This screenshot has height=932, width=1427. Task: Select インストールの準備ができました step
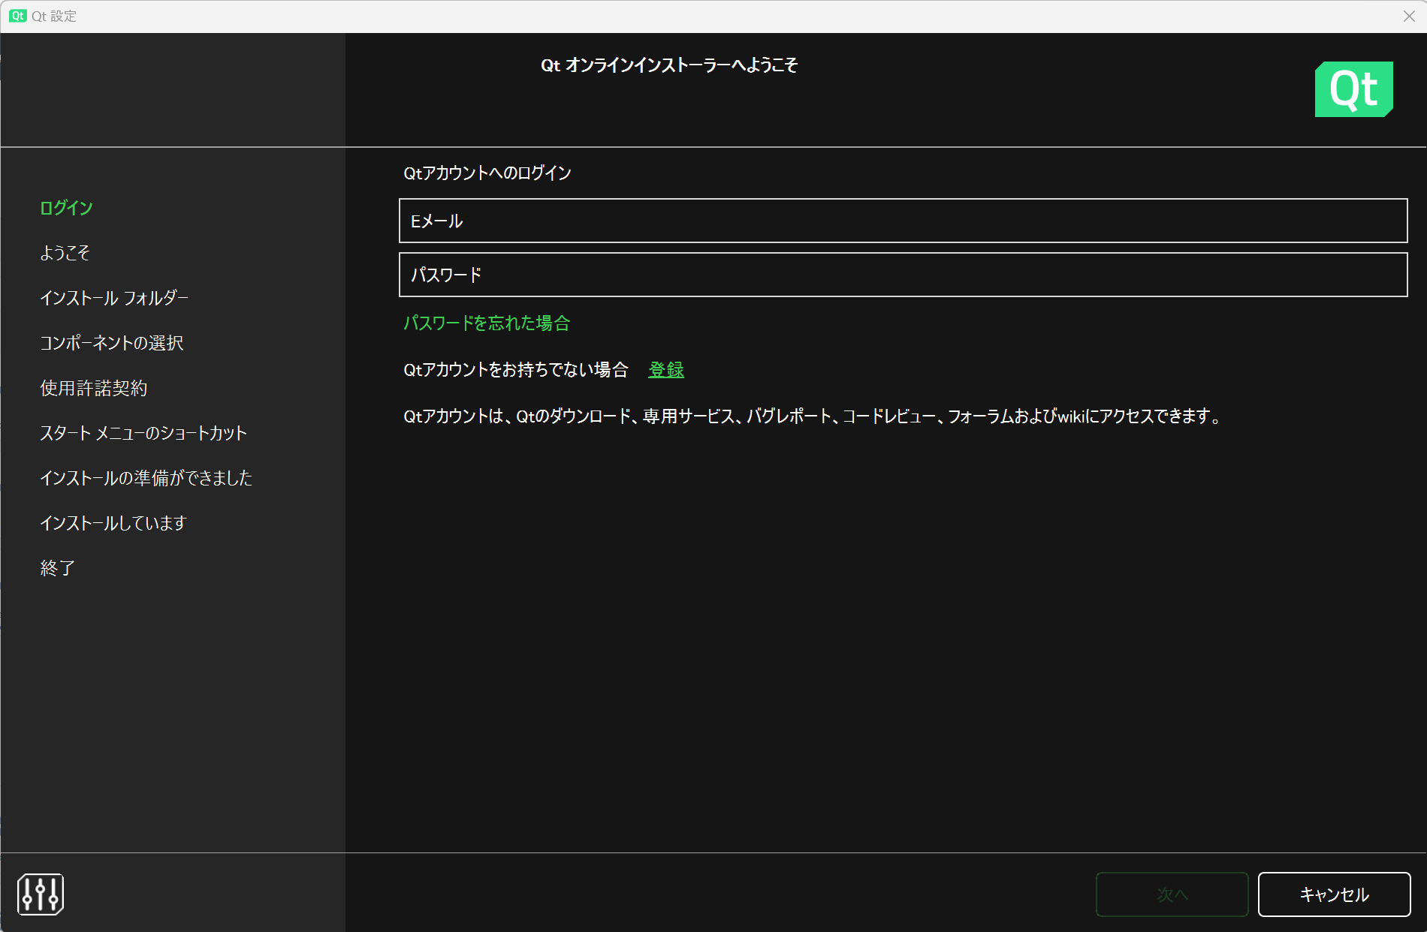pos(146,478)
